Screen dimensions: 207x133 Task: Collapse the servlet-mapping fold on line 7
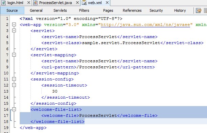14,55
